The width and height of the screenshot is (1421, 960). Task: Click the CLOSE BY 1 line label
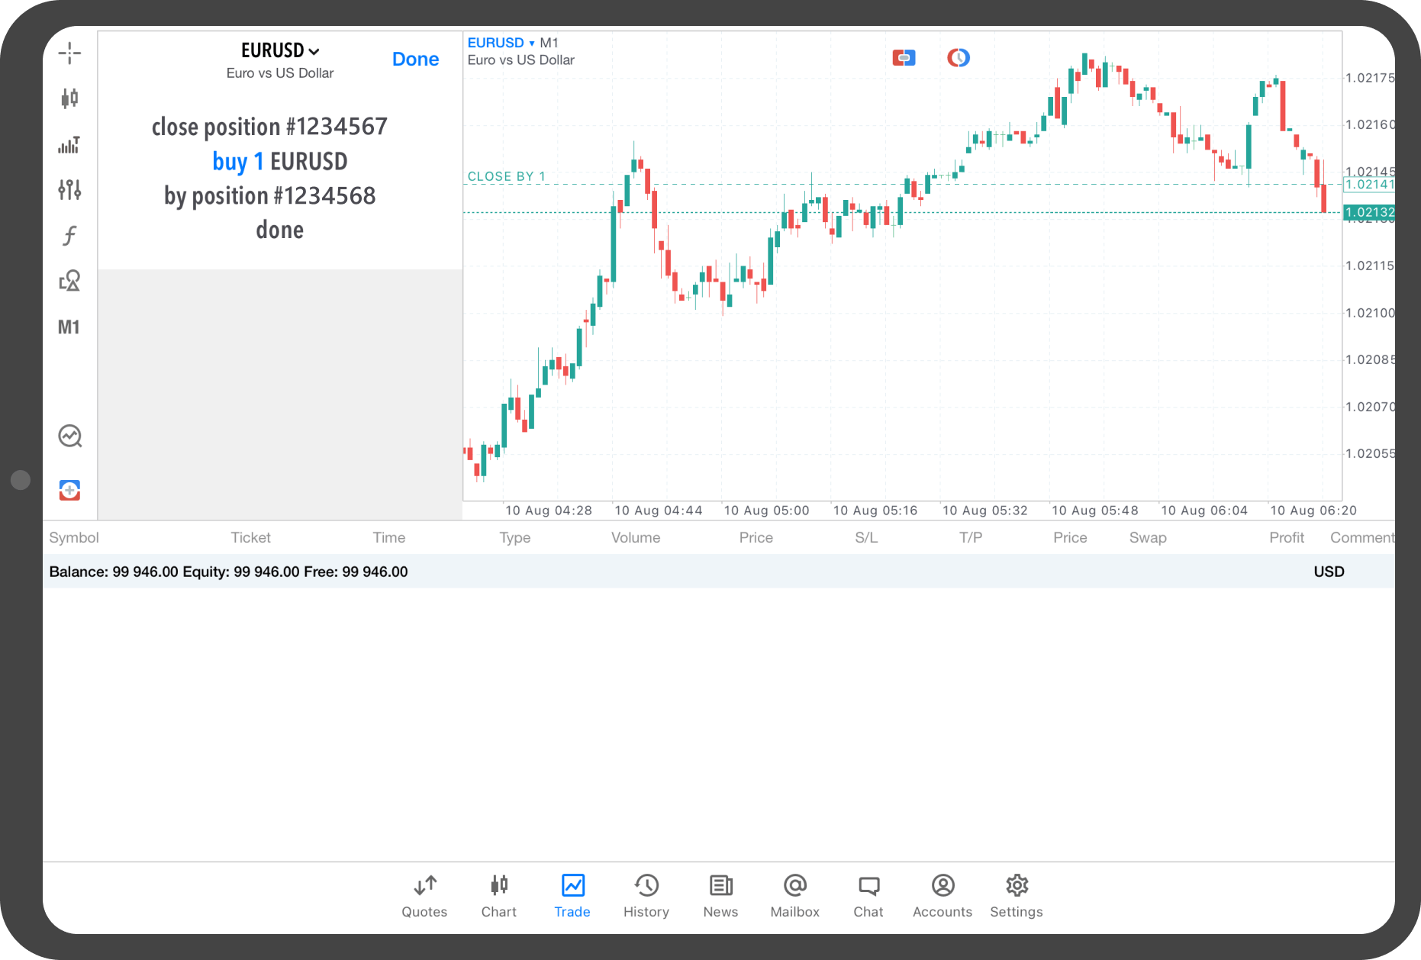point(507,176)
